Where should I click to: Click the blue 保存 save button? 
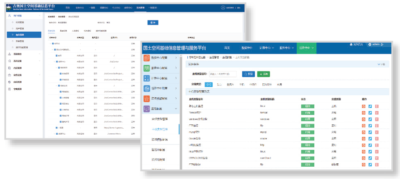click(153, 23)
